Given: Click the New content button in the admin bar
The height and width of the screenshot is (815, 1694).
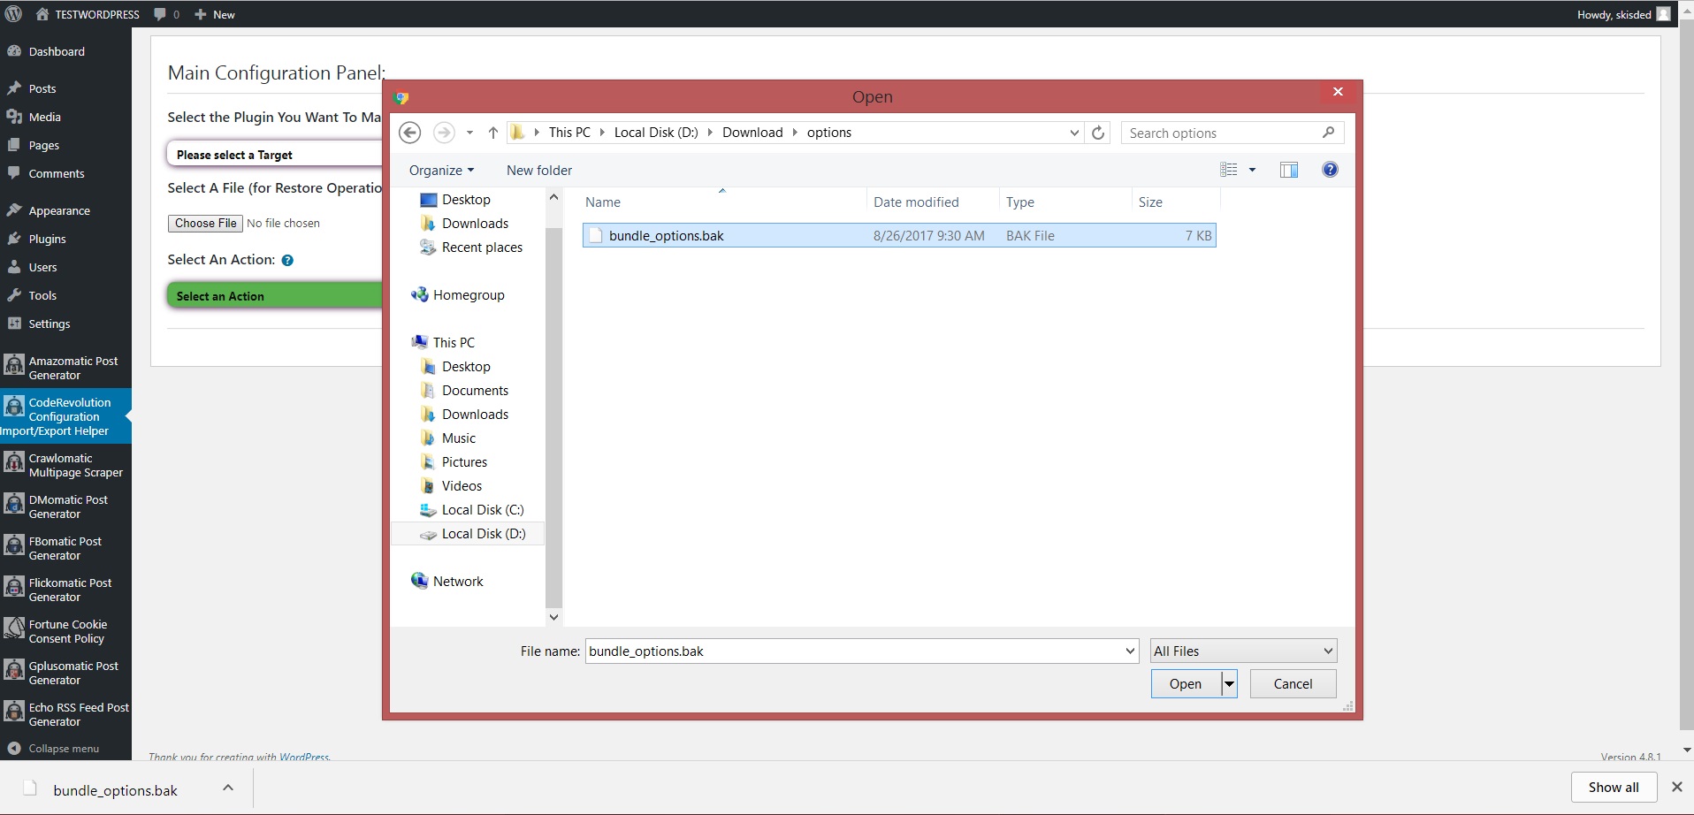Looking at the screenshot, I should point(214,14).
